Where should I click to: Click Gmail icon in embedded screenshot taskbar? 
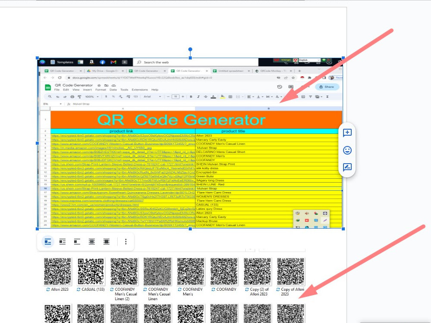coord(113,62)
